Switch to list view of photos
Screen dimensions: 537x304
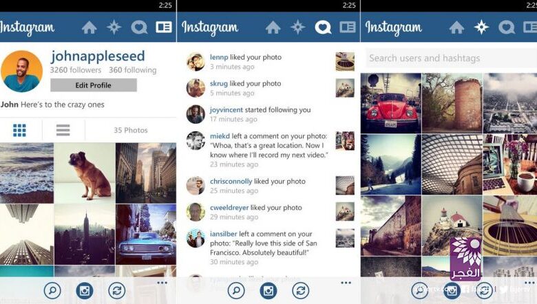click(63, 130)
